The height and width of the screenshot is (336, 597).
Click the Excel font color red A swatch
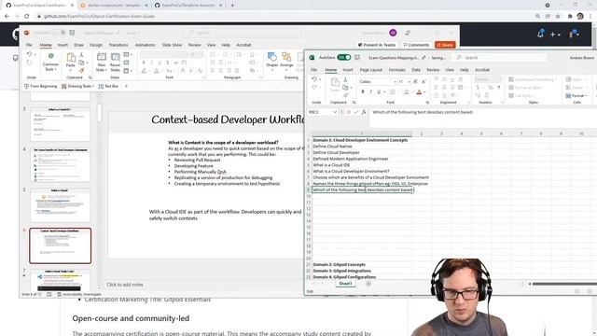point(419,91)
